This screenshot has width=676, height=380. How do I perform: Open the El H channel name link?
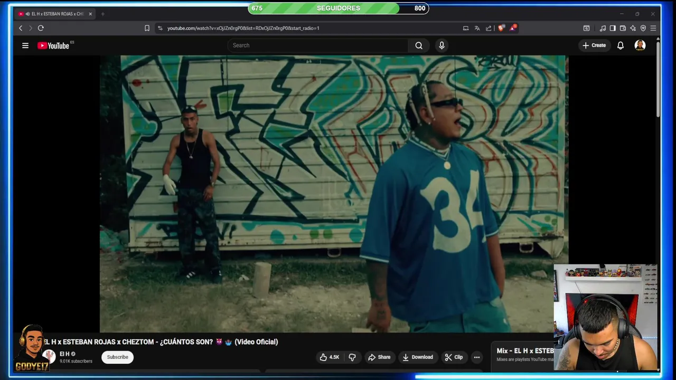tap(64, 354)
